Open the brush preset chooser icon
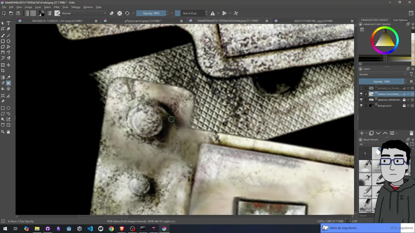The image size is (415, 233). point(57,13)
